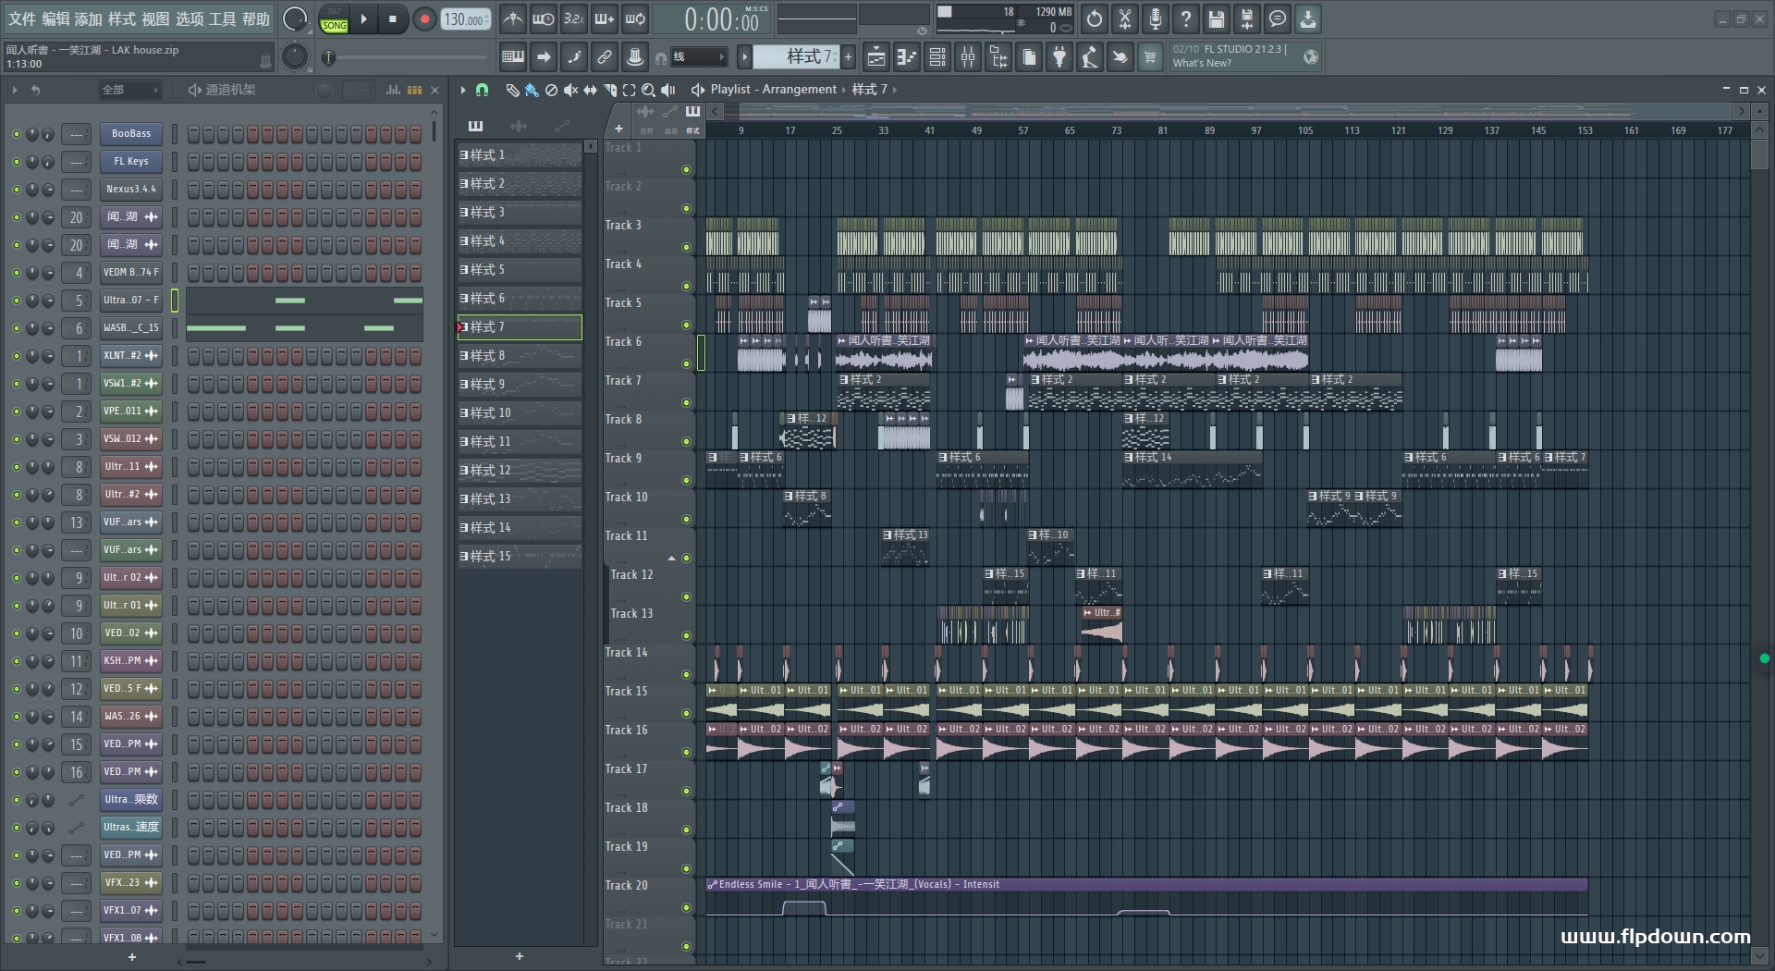
Task: Open the 编辑 menu
Action: click(55, 18)
